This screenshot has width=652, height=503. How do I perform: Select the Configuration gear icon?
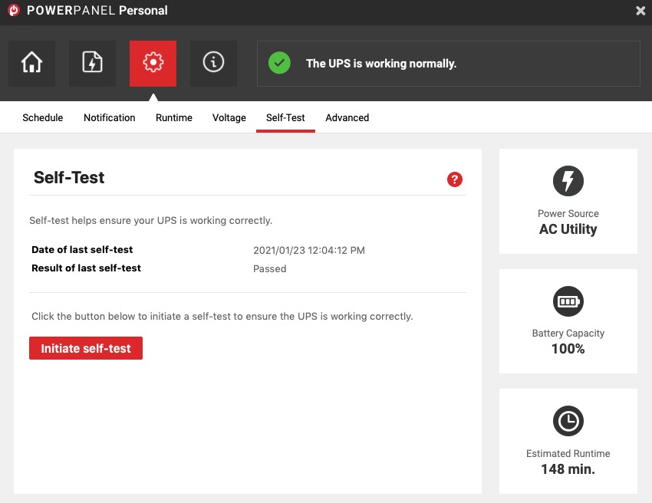(153, 63)
